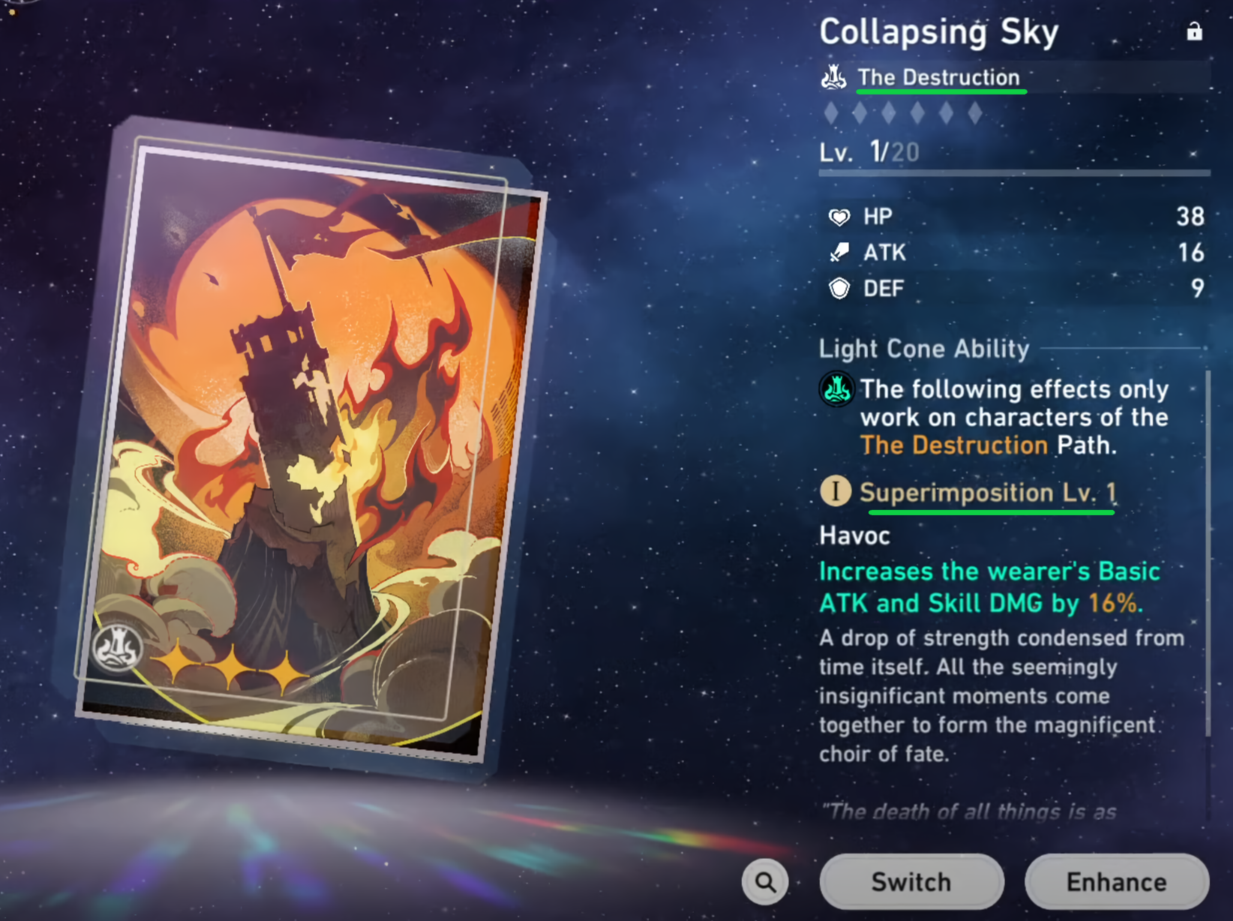The image size is (1233, 921).
Task: Click the DEF shield icon
Action: 839,289
